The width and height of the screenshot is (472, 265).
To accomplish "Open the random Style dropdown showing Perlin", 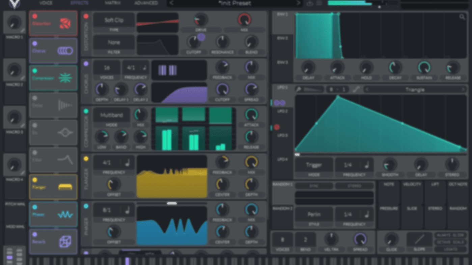I will click(314, 214).
